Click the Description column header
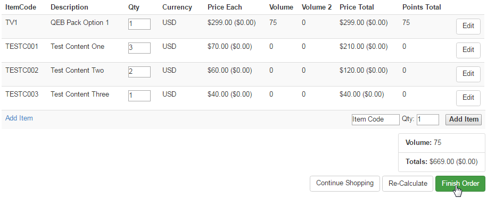Screen dimensions: 487x198 point(69,7)
